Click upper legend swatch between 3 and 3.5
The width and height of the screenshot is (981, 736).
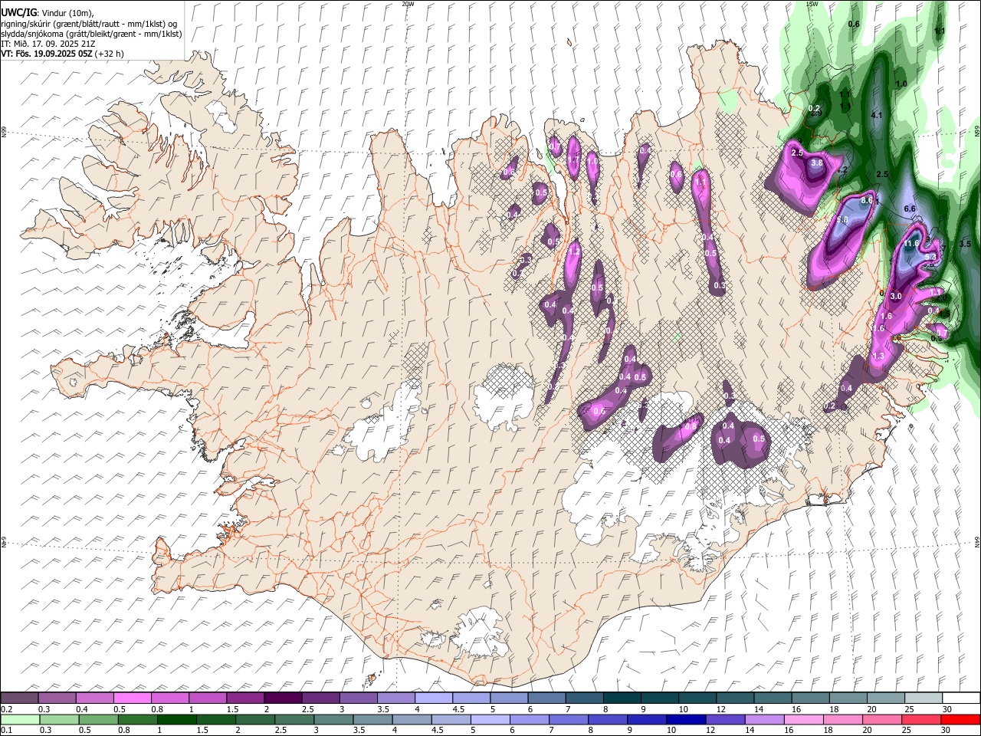pyautogui.click(x=359, y=698)
